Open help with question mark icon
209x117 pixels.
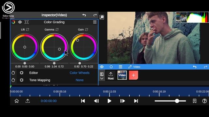[x=204, y=101]
